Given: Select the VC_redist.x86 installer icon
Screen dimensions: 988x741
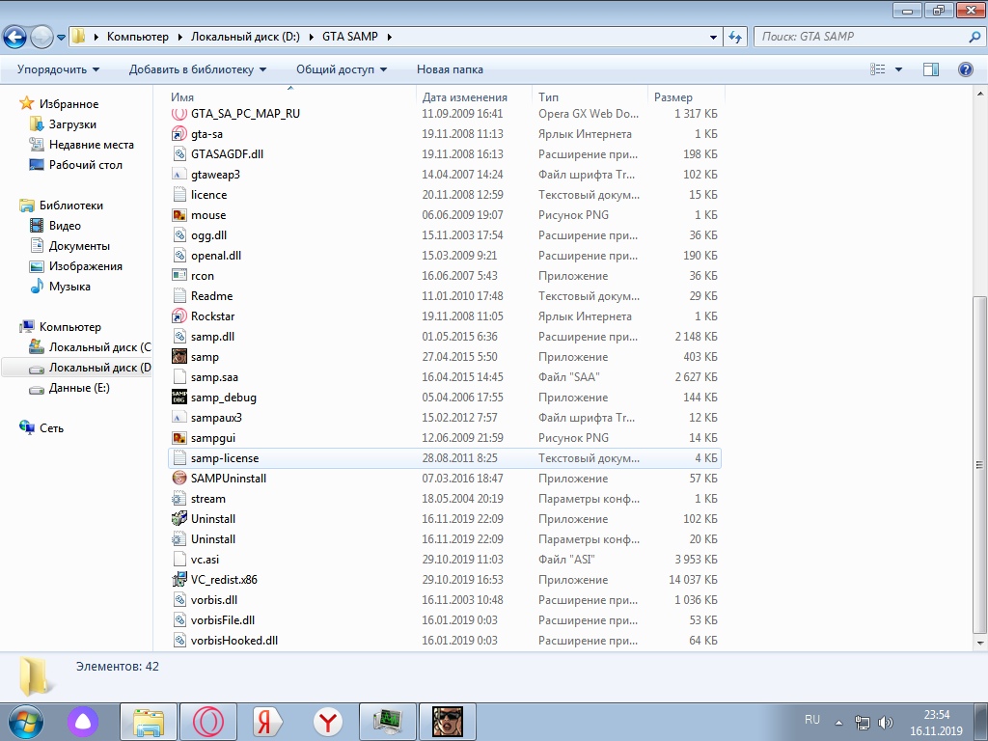Looking at the screenshot, I should coord(179,580).
